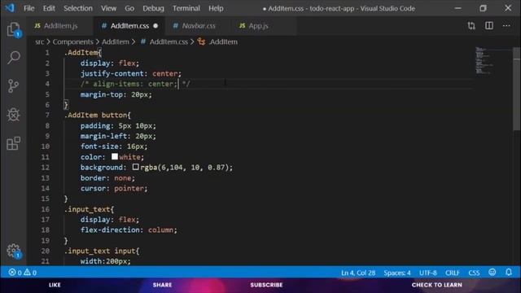
Task: Click 'flex-direction: column;' on line 18
Action: [129, 230]
